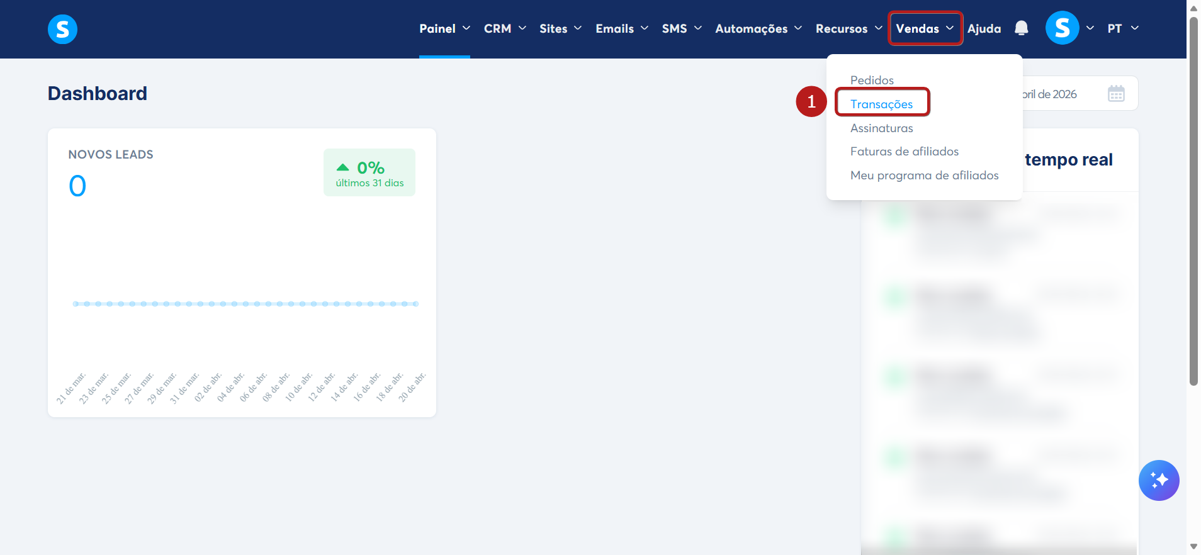This screenshot has width=1201, height=555.
Task: Open the notifications bell
Action: pos(1022,28)
